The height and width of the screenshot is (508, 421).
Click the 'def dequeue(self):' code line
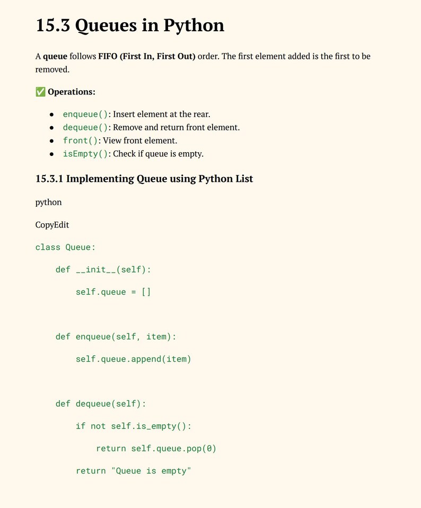tap(101, 404)
